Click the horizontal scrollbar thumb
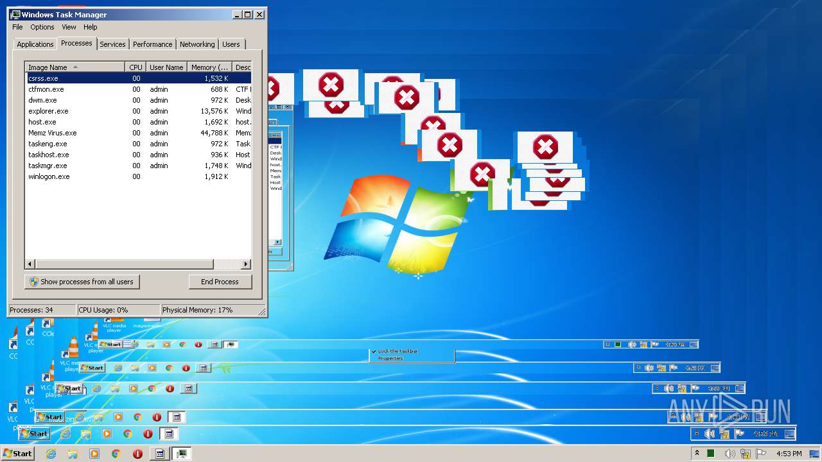The image size is (822, 462). point(124,264)
